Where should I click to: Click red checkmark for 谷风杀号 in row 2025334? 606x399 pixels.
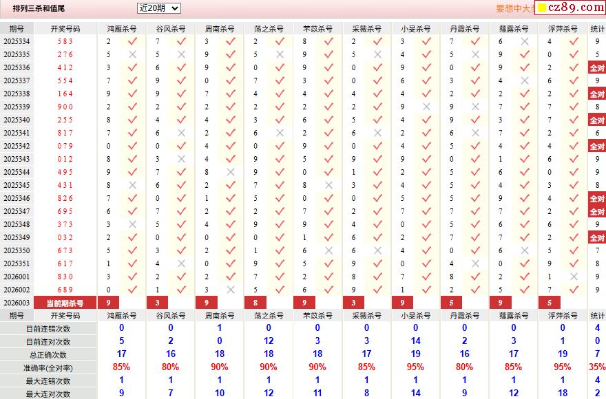pyautogui.click(x=181, y=41)
